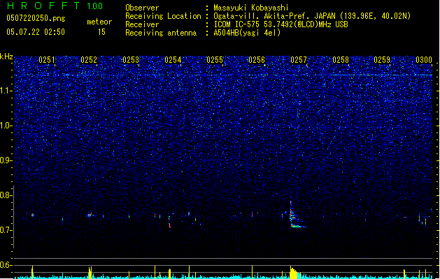Click the 'Receiving Location' field label
This screenshot has width=440, height=279.
click(163, 16)
